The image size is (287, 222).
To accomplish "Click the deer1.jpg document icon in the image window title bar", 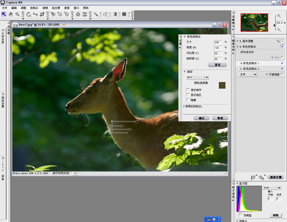I will [x=15, y=25].
